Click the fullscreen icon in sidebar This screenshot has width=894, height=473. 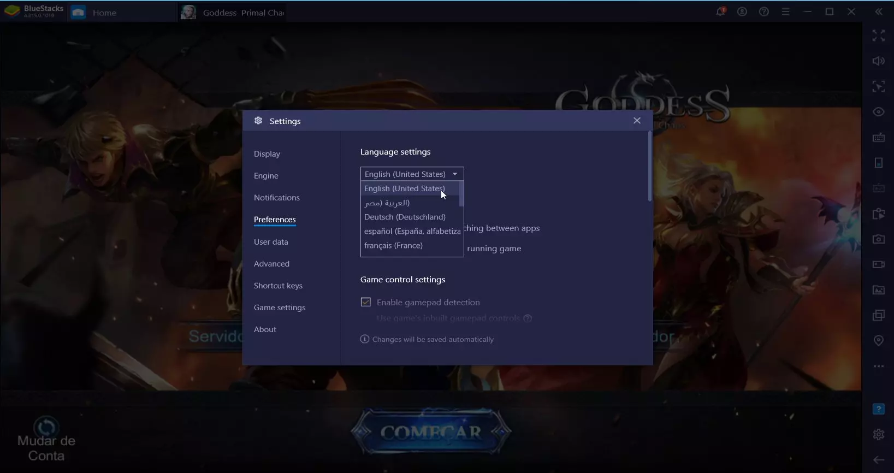tap(878, 36)
